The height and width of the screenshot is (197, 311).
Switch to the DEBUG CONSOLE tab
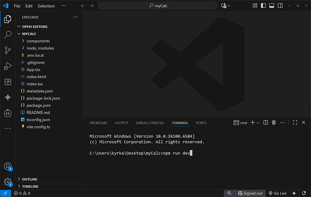tap(150, 123)
